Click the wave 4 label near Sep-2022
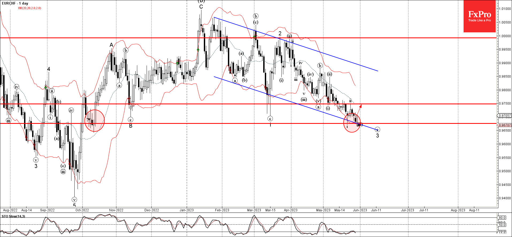This screenshot has height=237, width=512. coord(49,69)
